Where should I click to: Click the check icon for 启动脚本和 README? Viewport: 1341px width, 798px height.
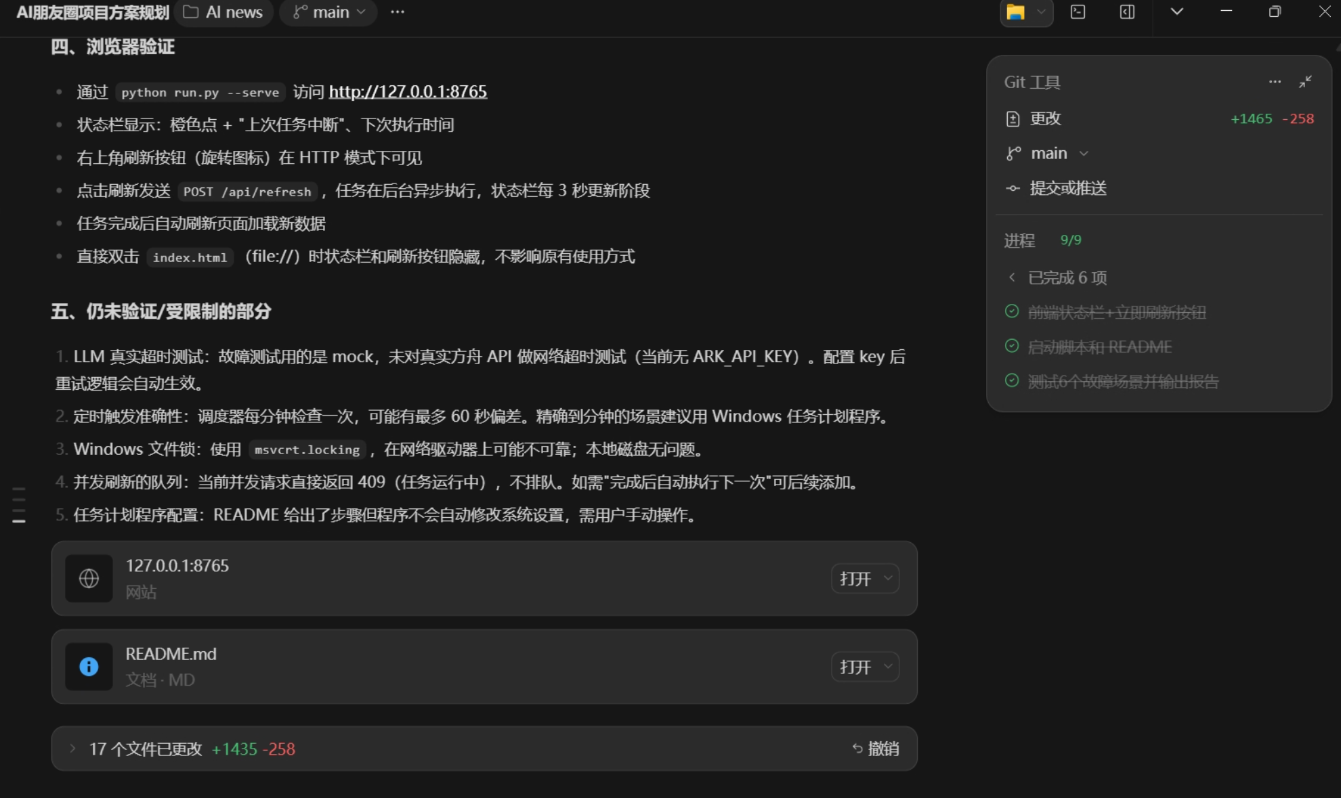tap(1012, 346)
